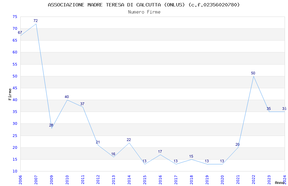Click the data point value 67 for 2006
288x186 pixels.
pos(20,32)
